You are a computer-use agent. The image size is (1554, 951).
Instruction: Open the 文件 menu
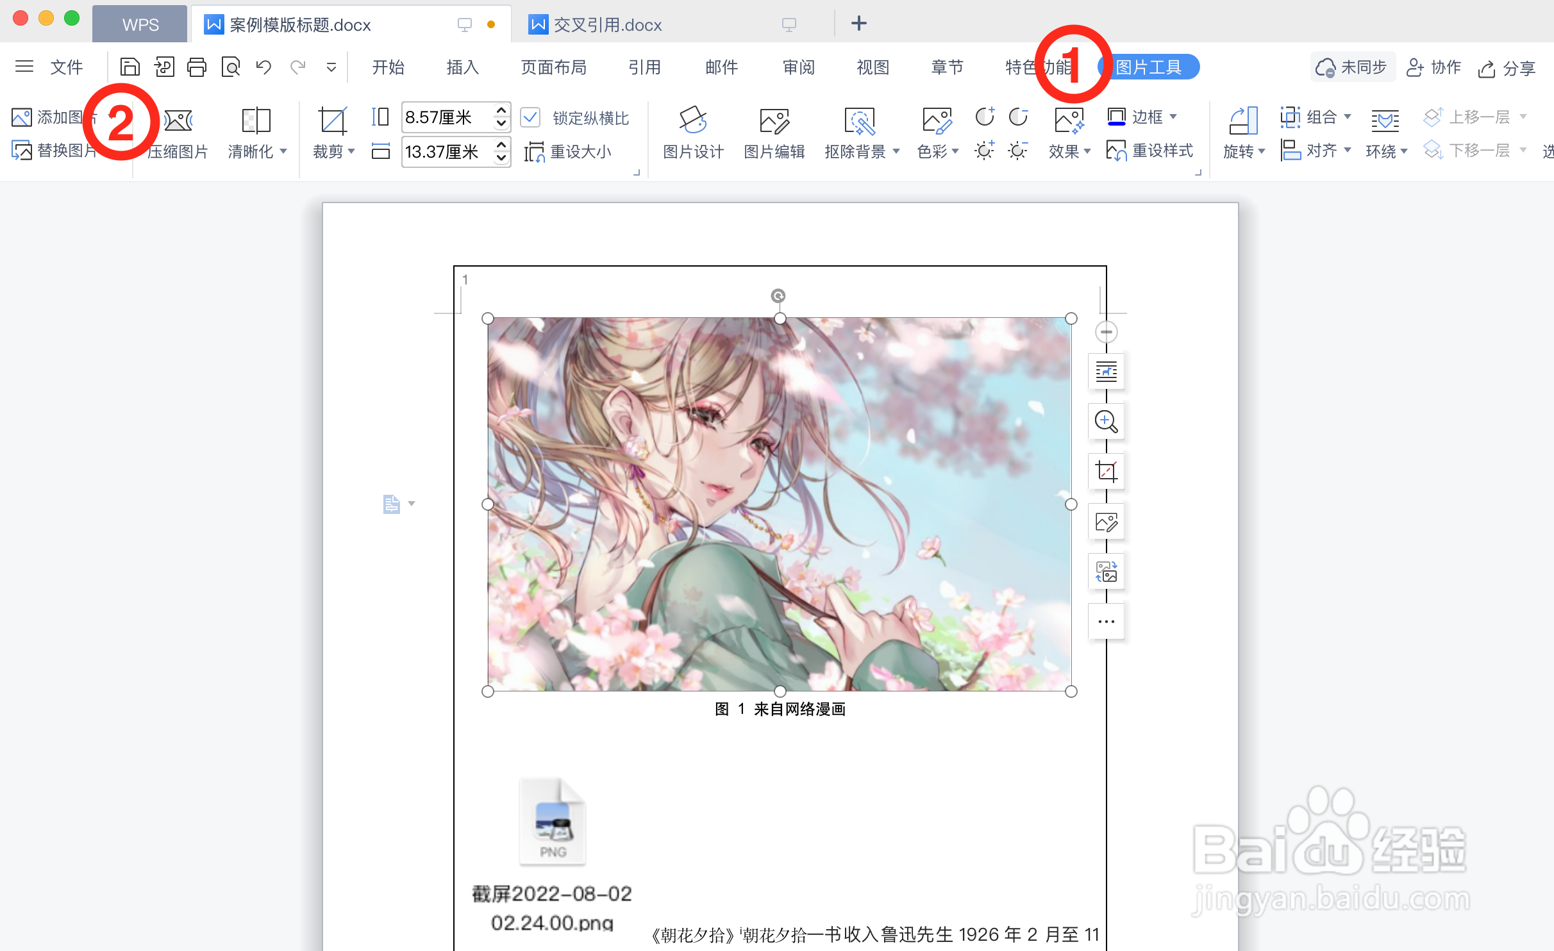coord(67,67)
